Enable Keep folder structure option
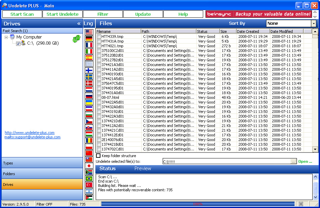 point(98,156)
